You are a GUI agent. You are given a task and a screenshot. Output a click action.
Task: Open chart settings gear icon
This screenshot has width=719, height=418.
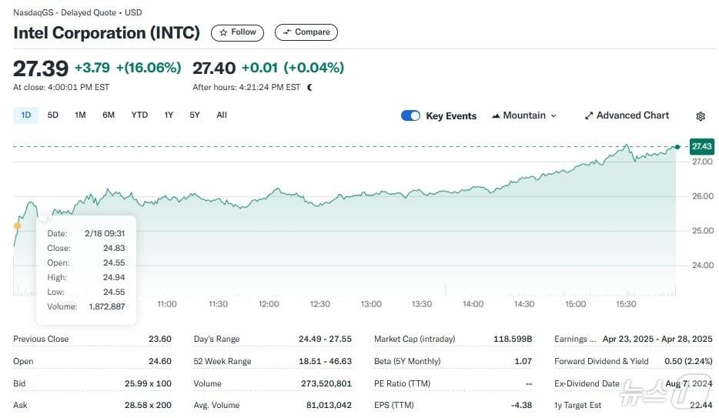point(700,116)
